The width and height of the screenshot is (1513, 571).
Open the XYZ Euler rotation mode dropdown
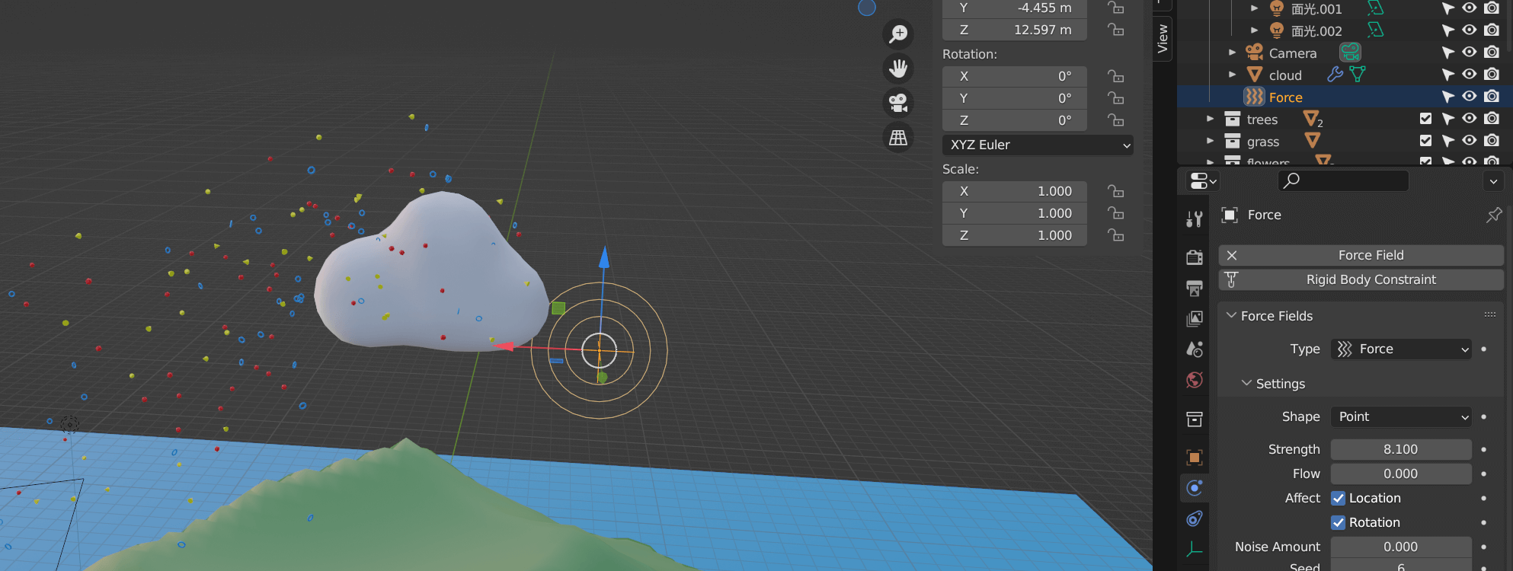coord(1038,145)
